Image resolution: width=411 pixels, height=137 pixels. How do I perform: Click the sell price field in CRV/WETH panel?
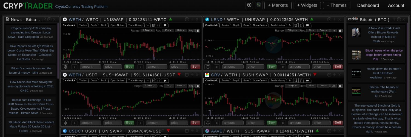(x=321, y=123)
